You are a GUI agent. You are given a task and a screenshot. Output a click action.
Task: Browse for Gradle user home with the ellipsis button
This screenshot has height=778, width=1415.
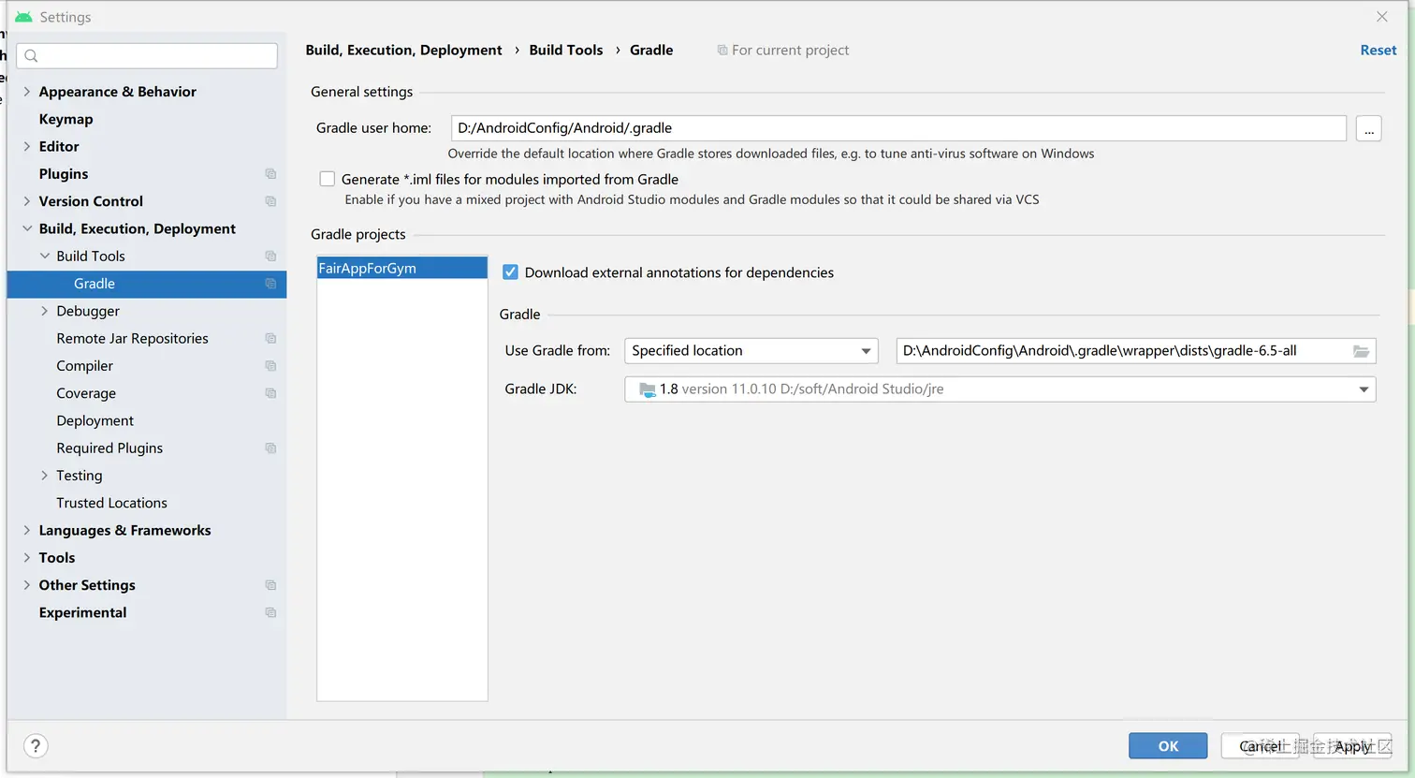[x=1368, y=128]
